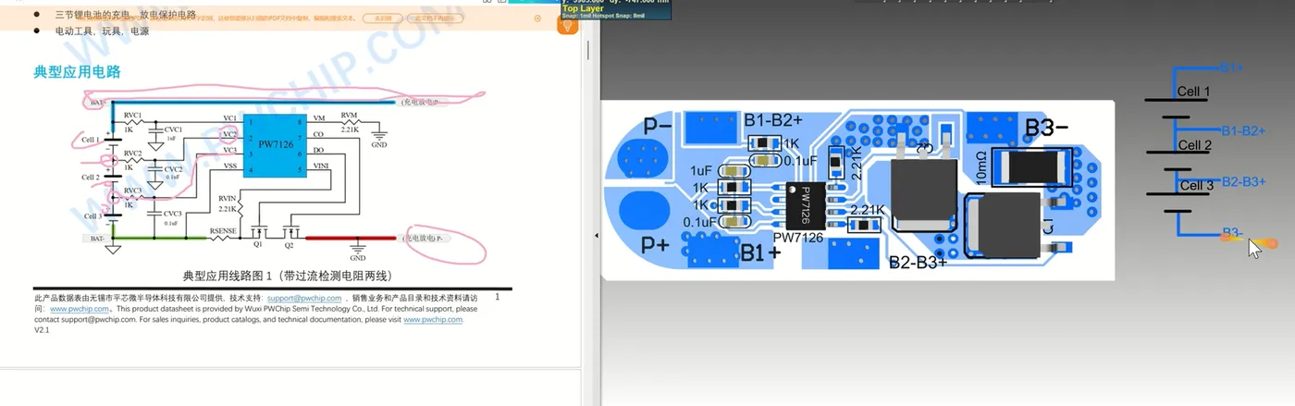
Task: Click the B2-B3+ silkscreen label on PCB
Action: 918,262
